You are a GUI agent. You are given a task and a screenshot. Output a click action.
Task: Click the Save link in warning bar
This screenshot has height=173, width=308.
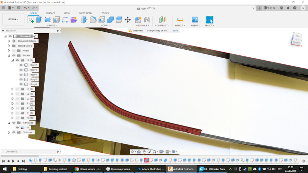[175, 31]
